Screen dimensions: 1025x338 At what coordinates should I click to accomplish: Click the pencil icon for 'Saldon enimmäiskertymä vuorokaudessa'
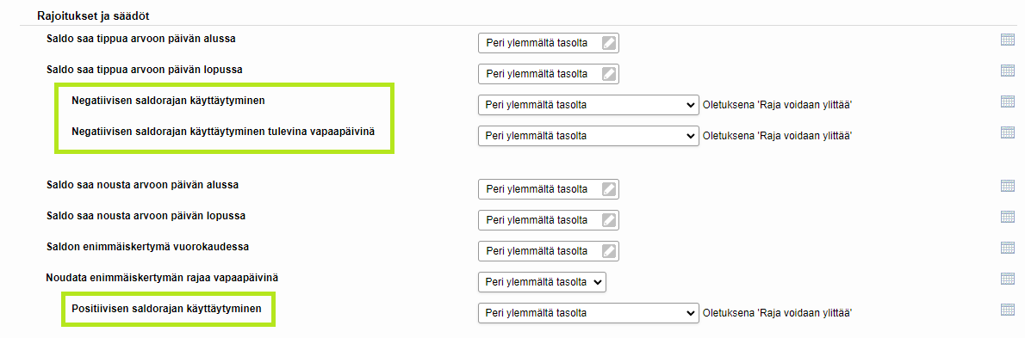[x=609, y=250]
